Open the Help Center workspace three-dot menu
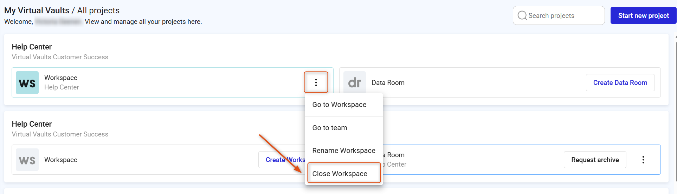This screenshot has height=194, width=677. (316, 82)
